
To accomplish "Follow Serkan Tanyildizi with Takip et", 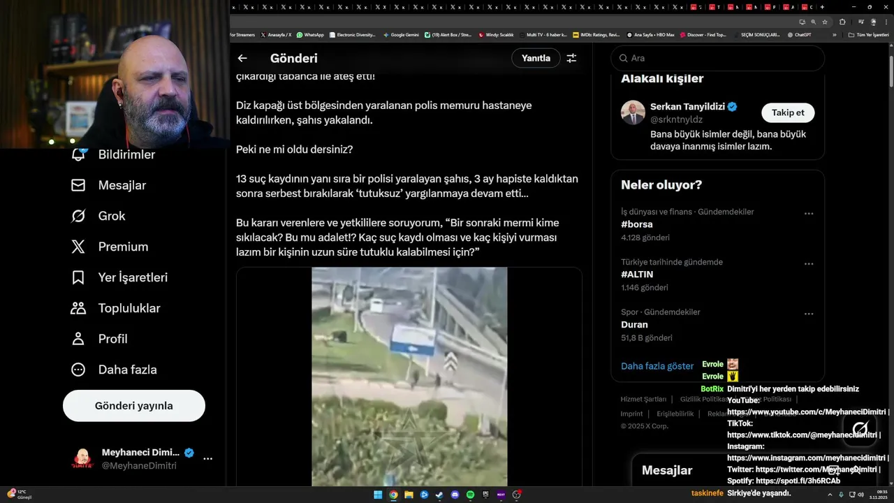I will tap(788, 112).
